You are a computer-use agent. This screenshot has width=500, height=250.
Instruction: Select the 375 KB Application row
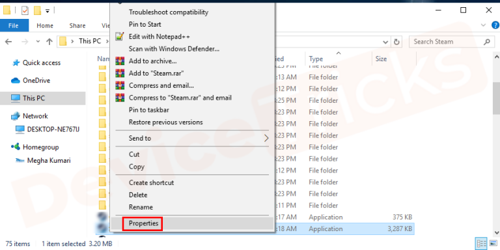coord(255,217)
